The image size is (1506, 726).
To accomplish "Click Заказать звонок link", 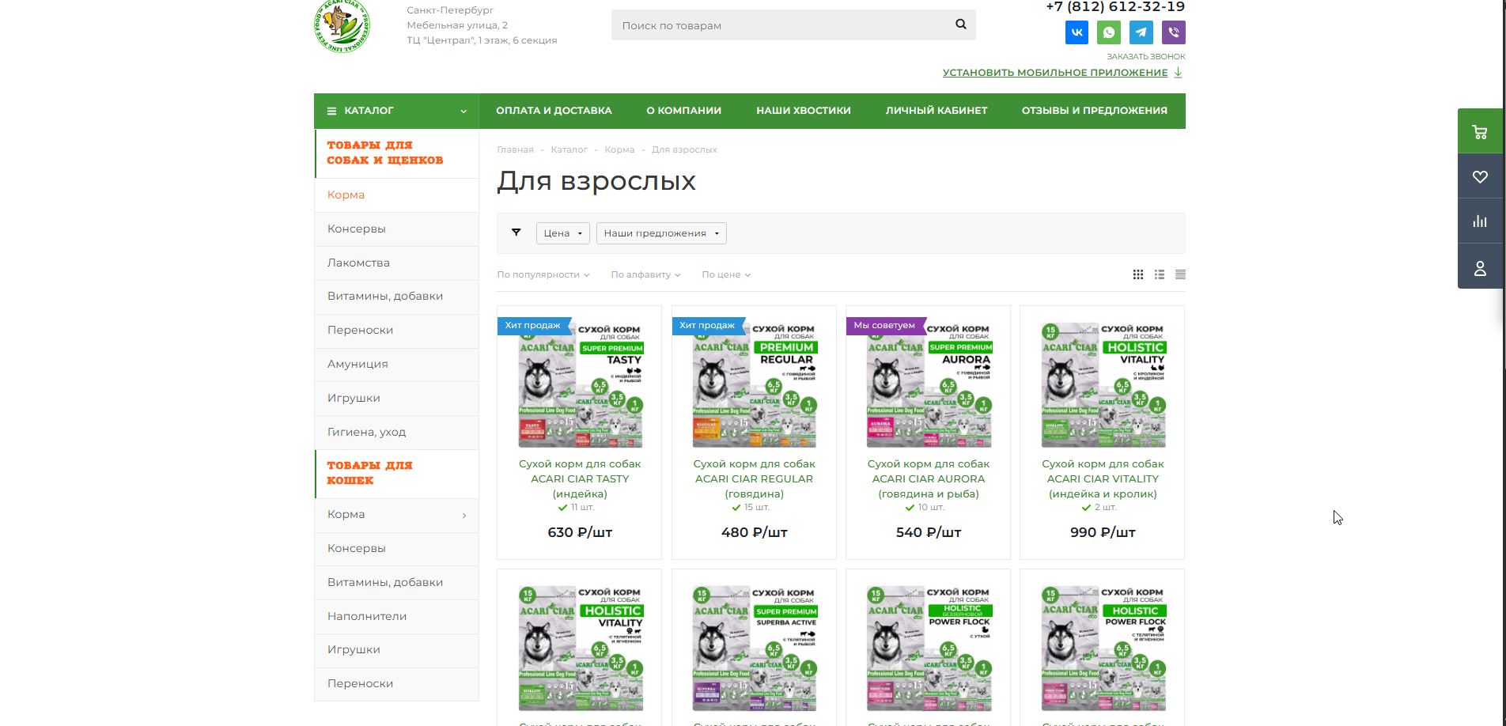I will (x=1146, y=56).
